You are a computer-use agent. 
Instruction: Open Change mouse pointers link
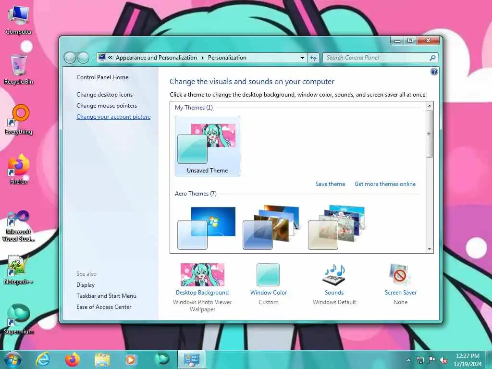(x=107, y=105)
